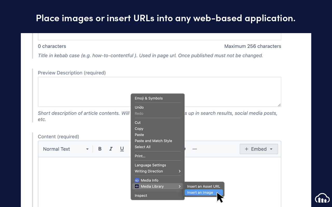Click the Media Info cloud icon

(x=137, y=180)
